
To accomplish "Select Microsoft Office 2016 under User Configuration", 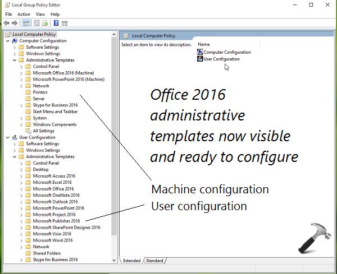I will point(53,189).
